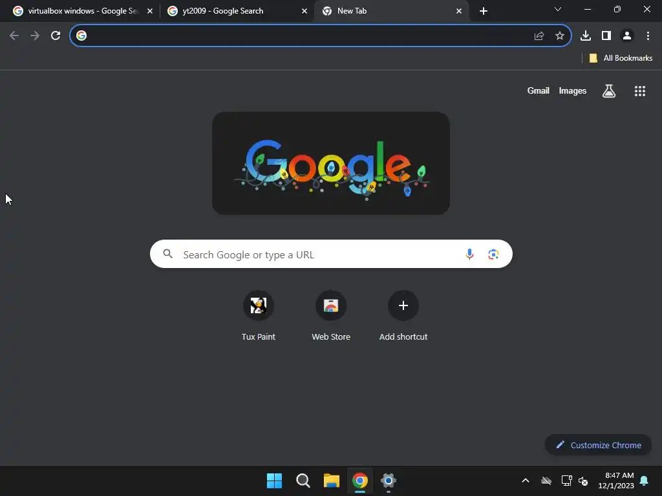
Task: Launch File Explorer from the taskbar
Action: click(x=332, y=480)
